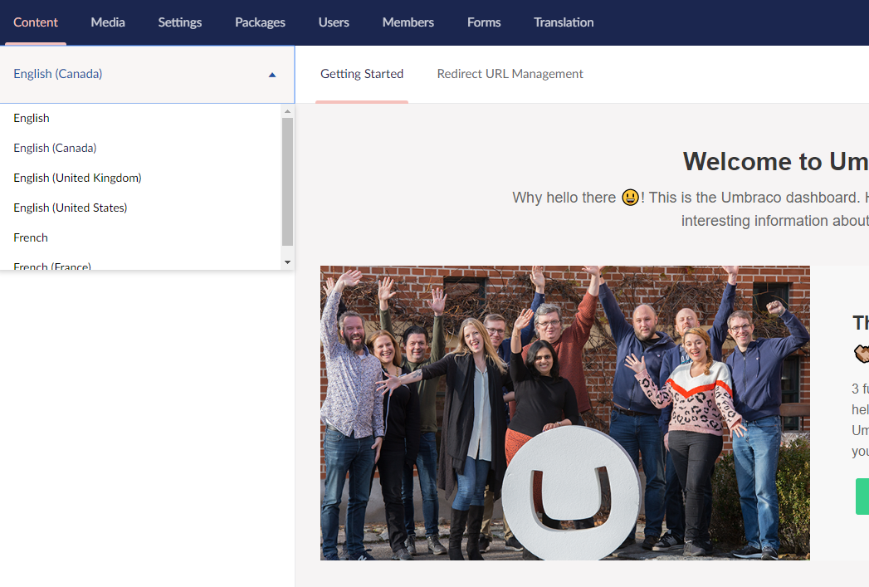Click the language list scrollbar thumb

(287, 181)
